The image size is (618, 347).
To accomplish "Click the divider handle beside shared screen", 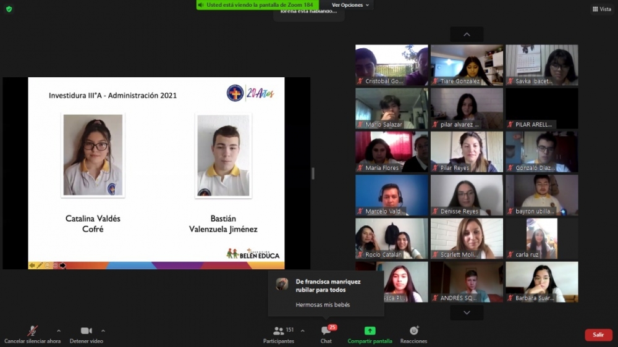I will pyautogui.click(x=313, y=173).
